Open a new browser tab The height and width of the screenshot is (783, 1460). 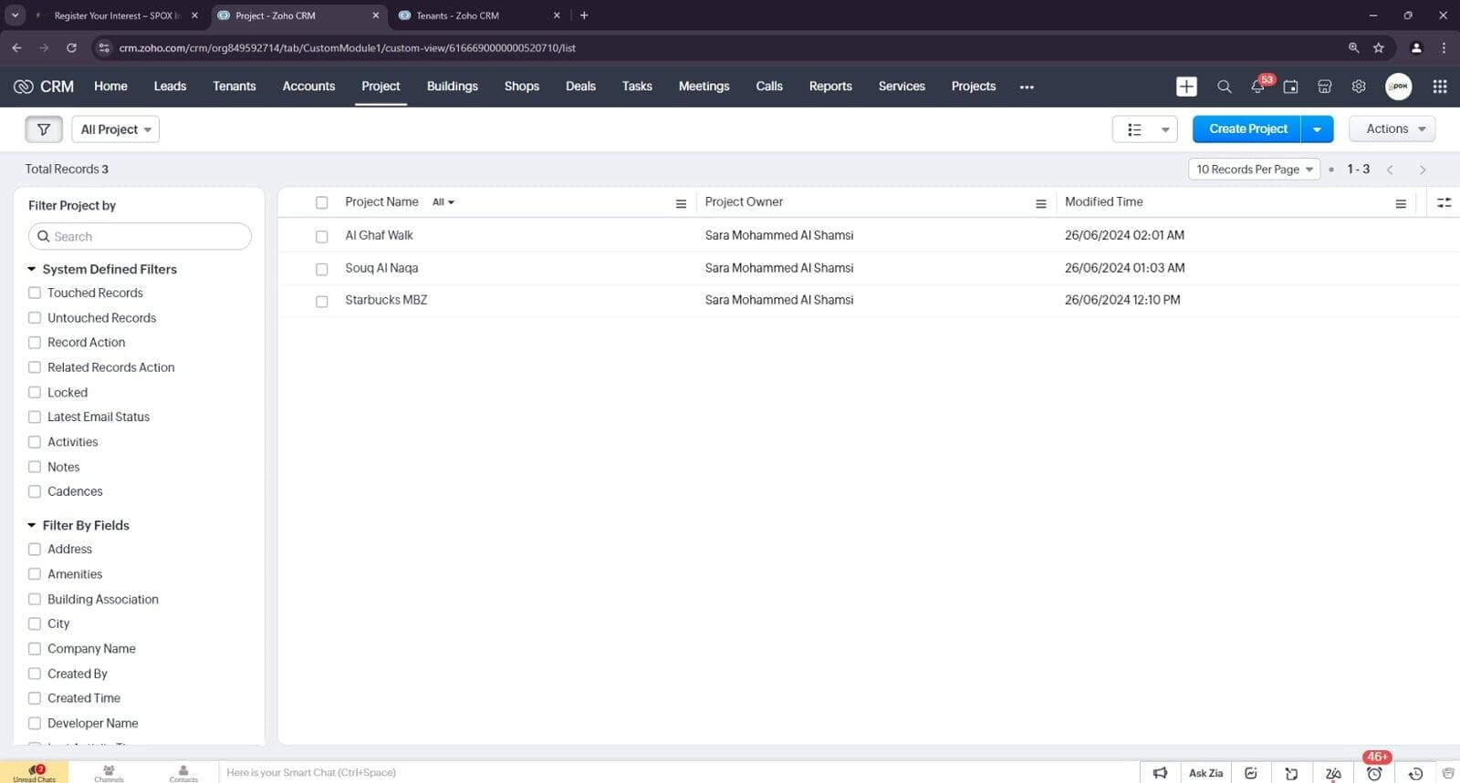(584, 15)
